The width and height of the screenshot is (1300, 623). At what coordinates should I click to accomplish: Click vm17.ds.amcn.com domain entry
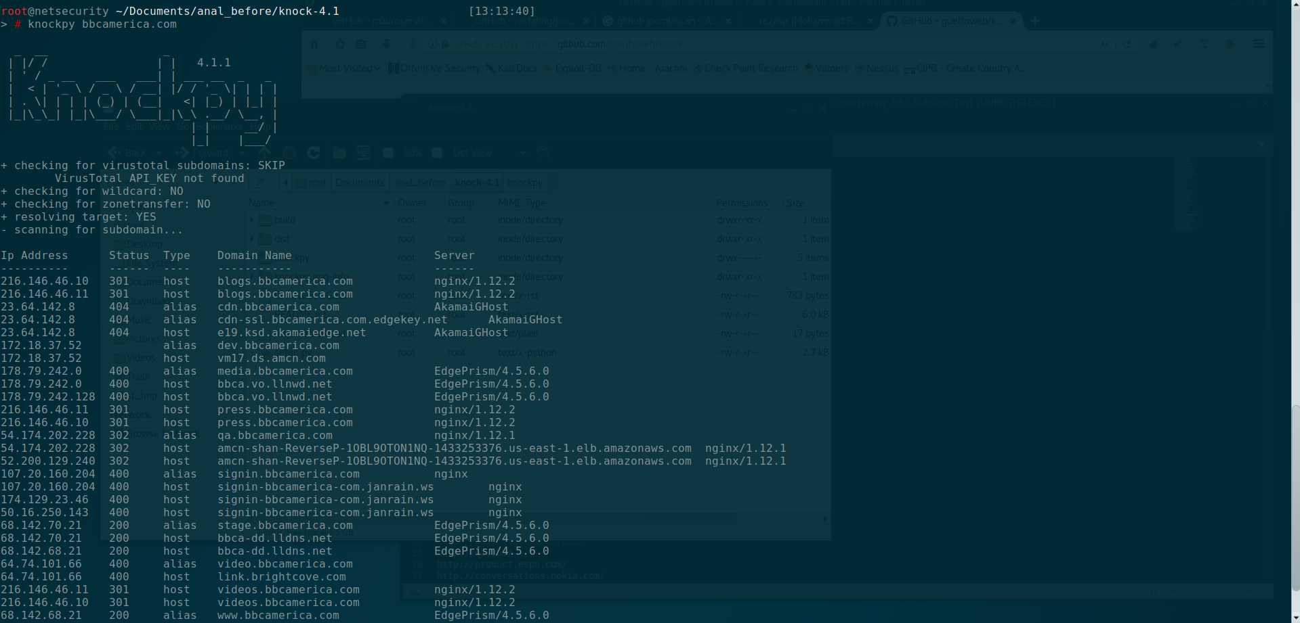pos(272,359)
